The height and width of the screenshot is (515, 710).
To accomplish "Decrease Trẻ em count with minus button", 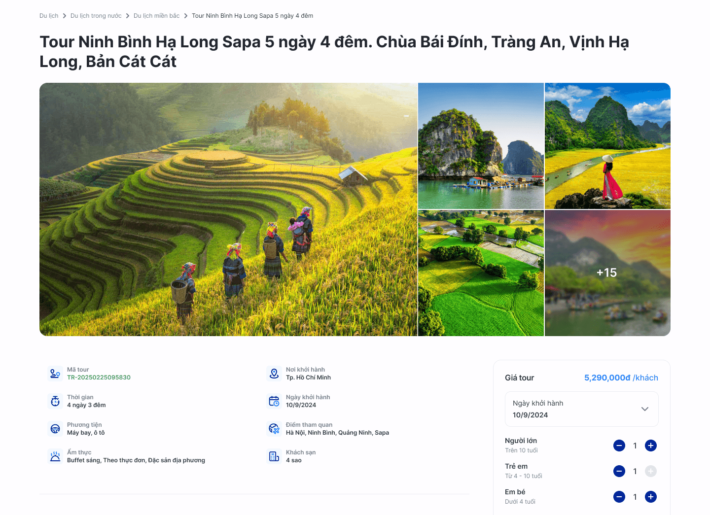I will tap(619, 471).
